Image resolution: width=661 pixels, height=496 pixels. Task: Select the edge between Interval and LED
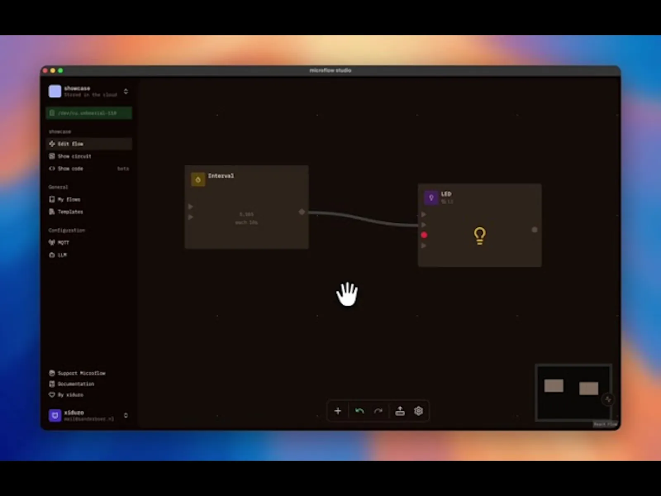click(364, 219)
